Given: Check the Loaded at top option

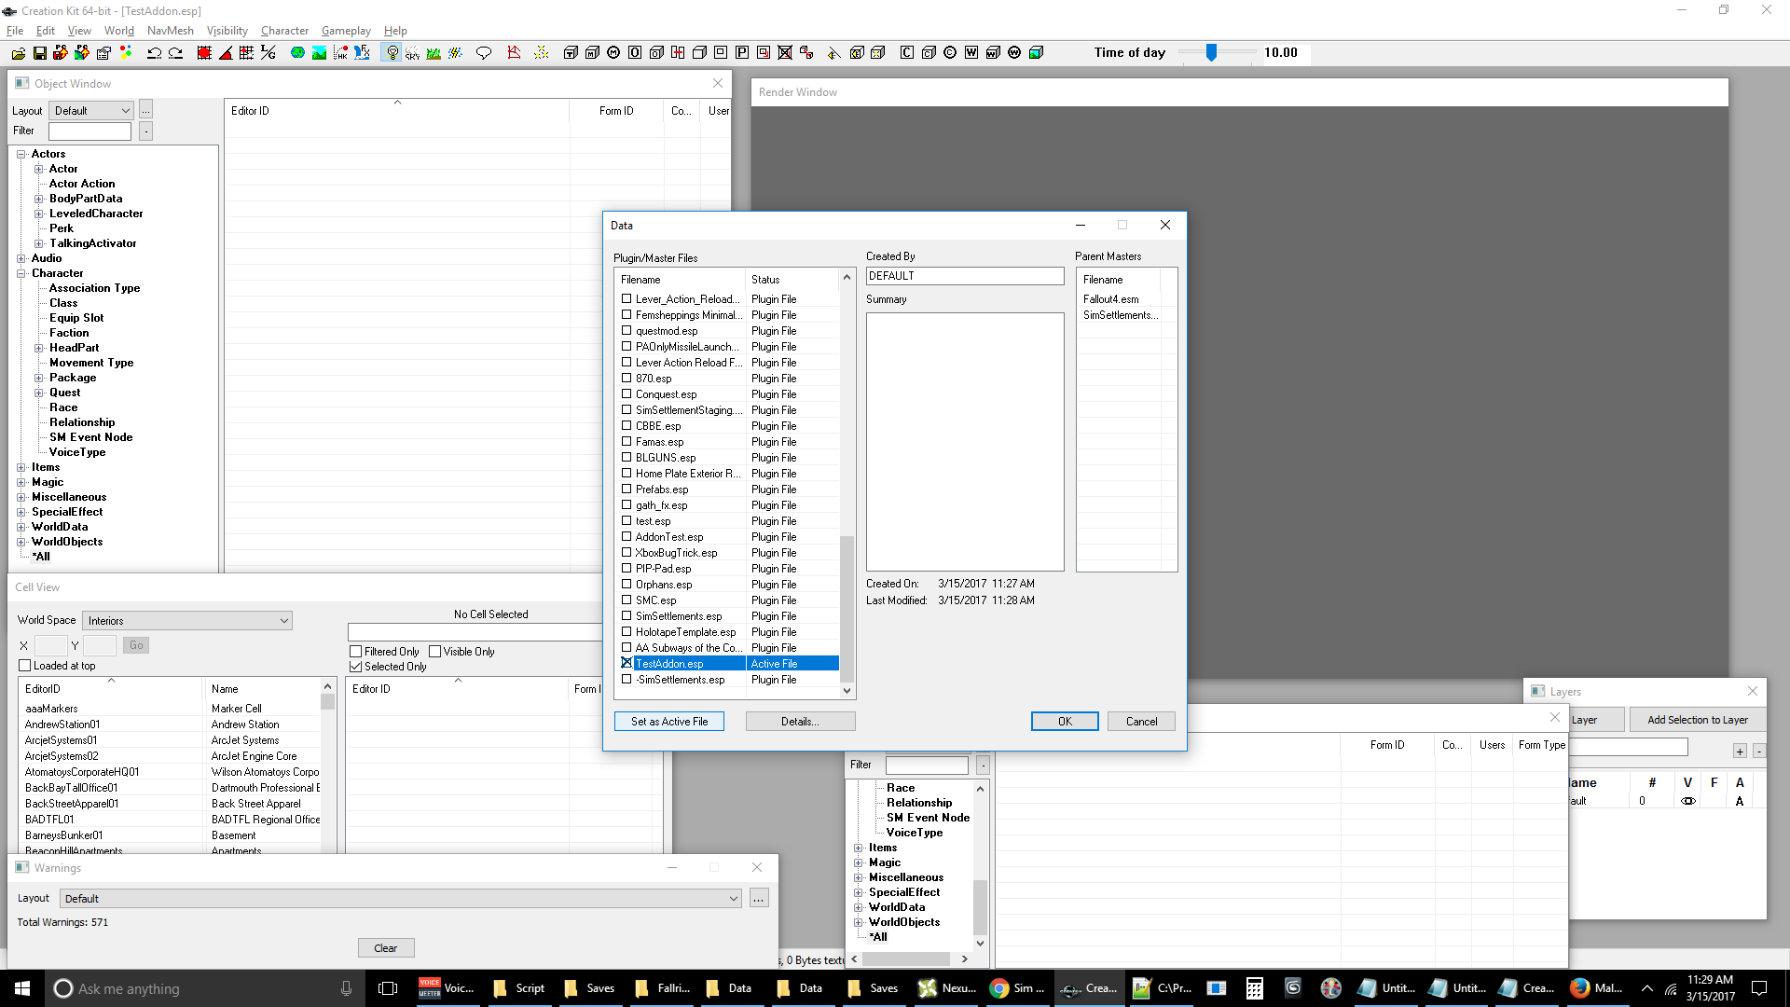Looking at the screenshot, I should (x=25, y=666).
